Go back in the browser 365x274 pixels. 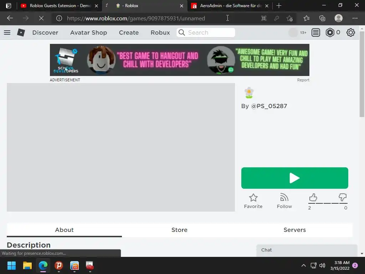pos(10,18)
